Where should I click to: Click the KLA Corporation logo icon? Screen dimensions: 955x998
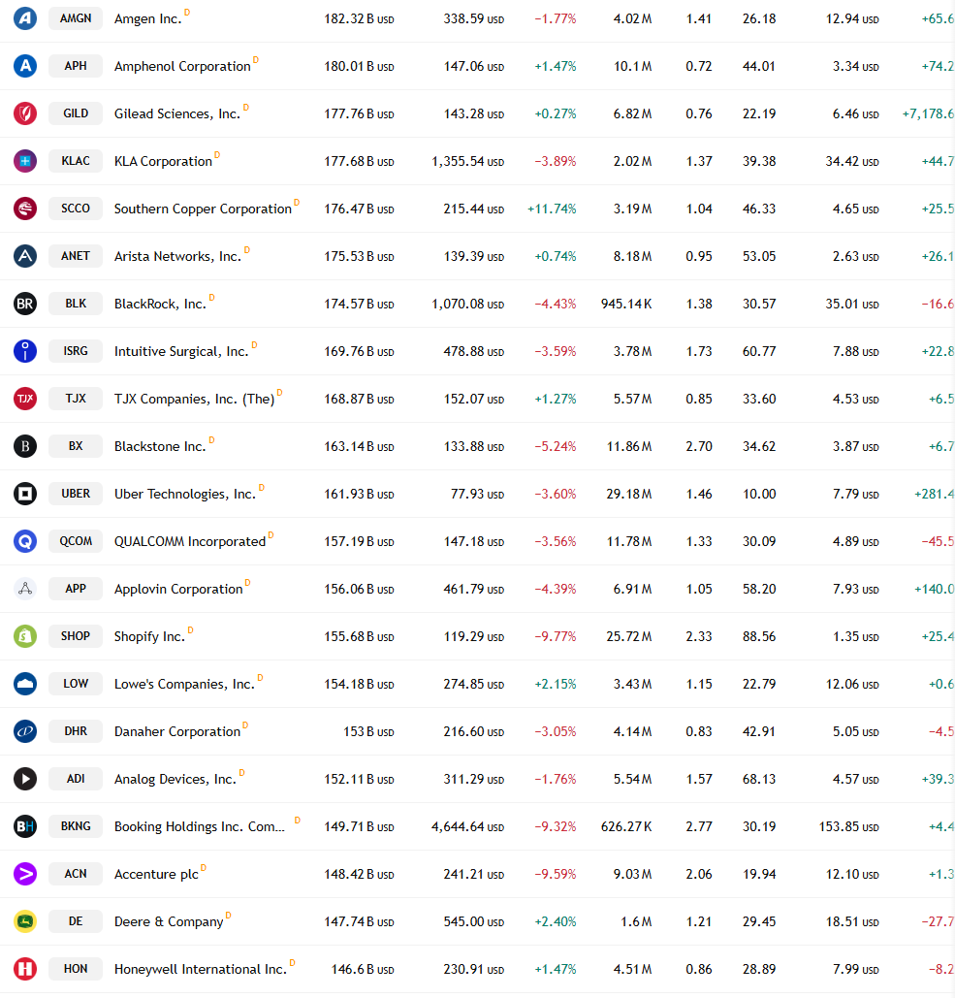pos(25,161)
